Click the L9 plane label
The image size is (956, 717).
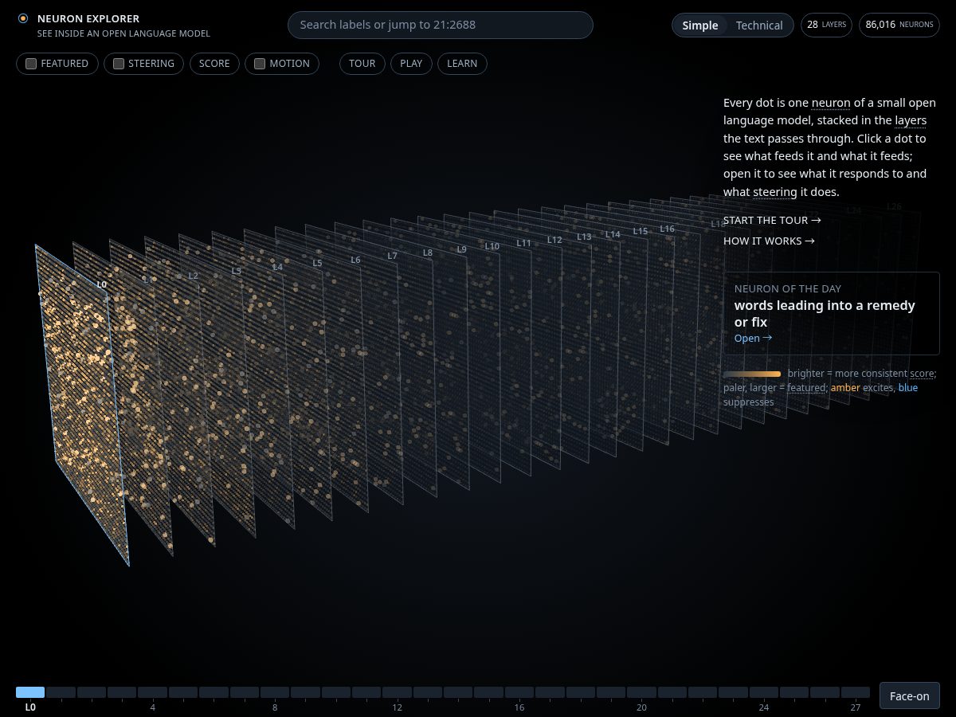coord(461,249)
